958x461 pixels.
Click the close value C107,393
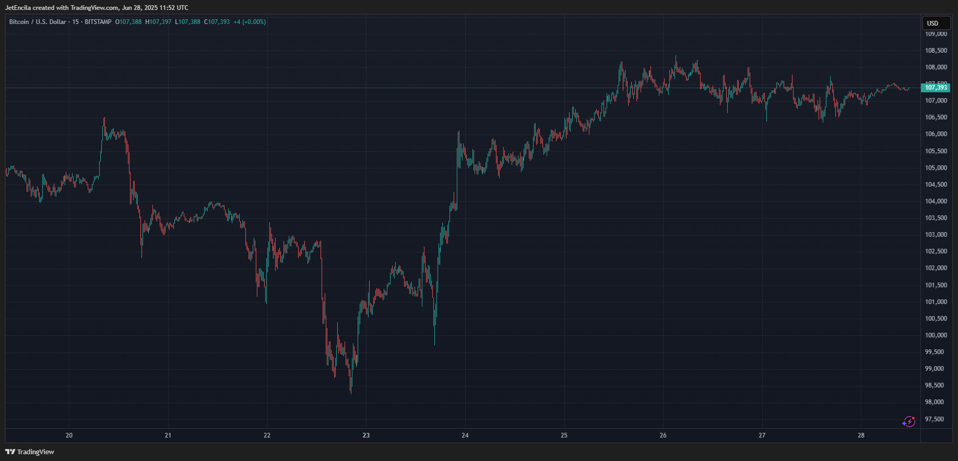pyautogui.click(x=217, y=22)
